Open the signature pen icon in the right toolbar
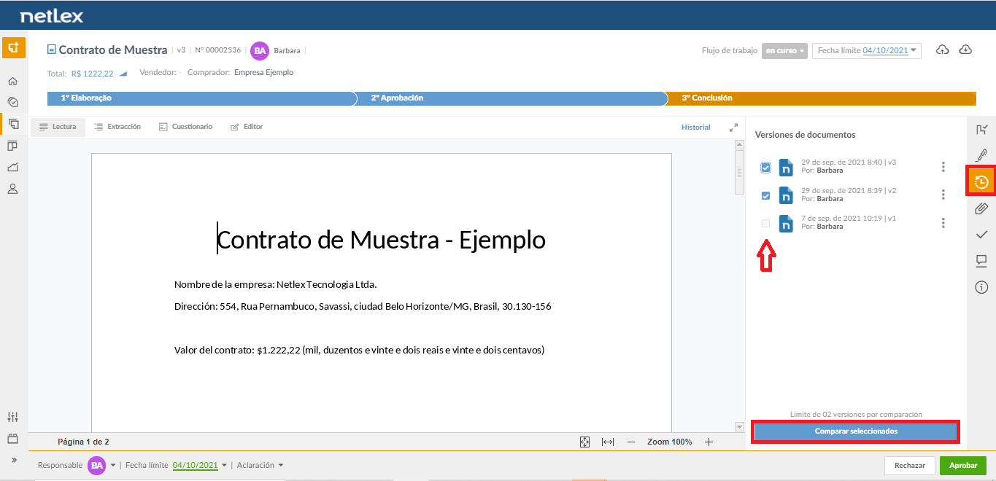This screenshot has height=481, width=996. click(x=981, y=155)
